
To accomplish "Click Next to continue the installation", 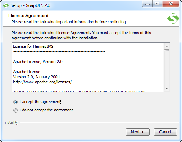I will coord(138,132).
